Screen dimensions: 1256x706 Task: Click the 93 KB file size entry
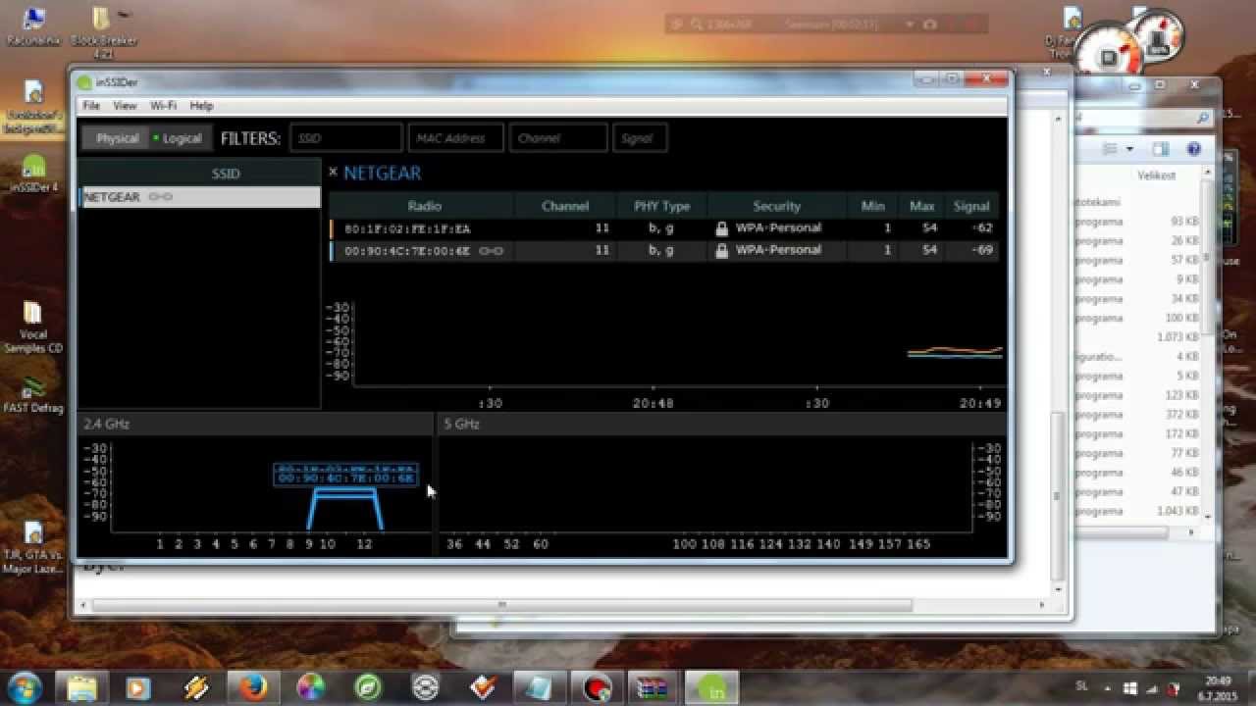[1184, 222]
